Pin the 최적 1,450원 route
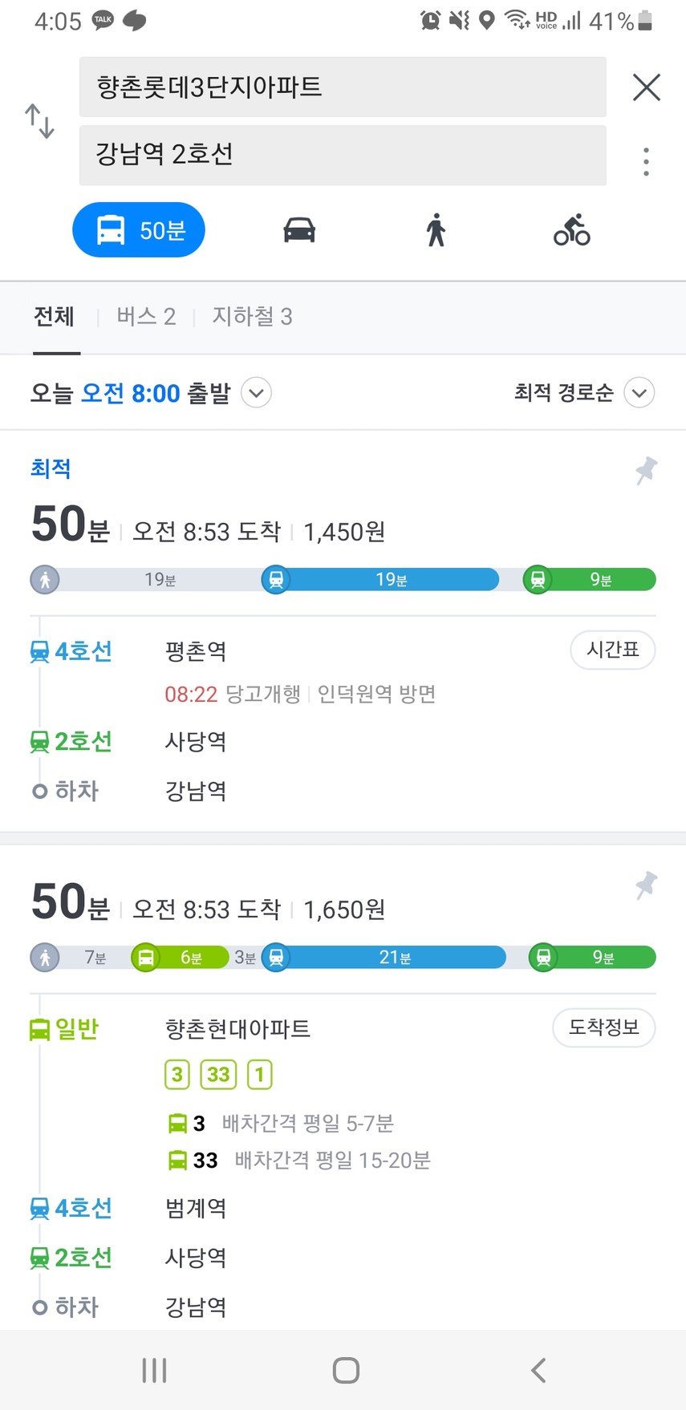 click(646, 470)
